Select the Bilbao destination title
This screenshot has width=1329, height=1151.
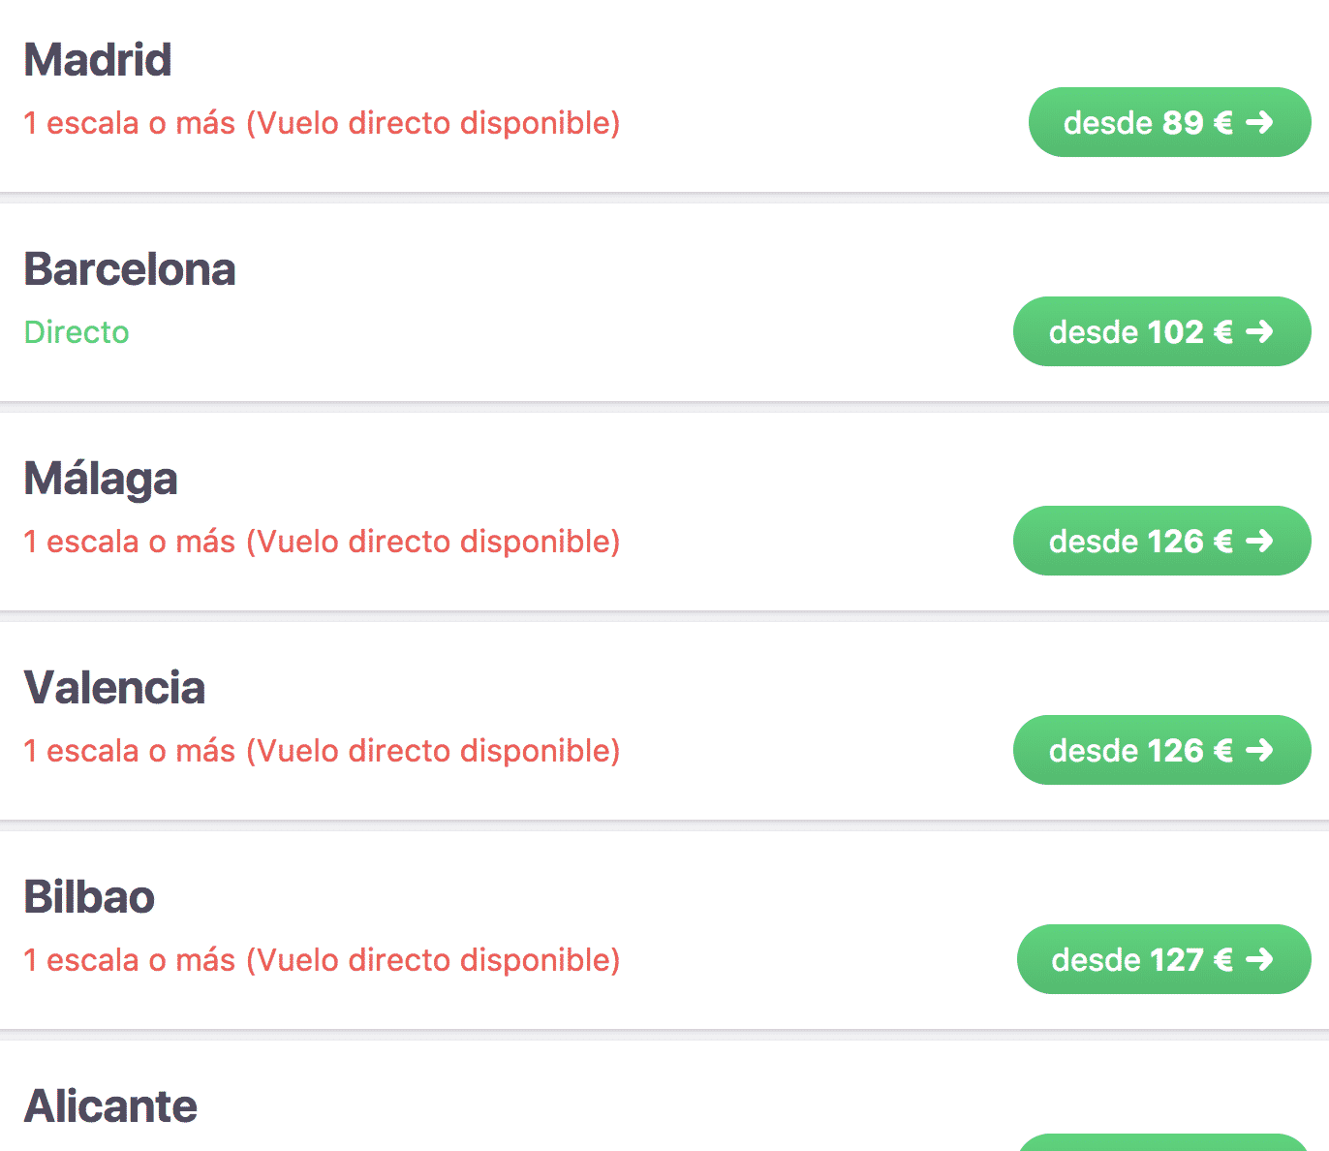pyautogui.click(x=89, y=897)
